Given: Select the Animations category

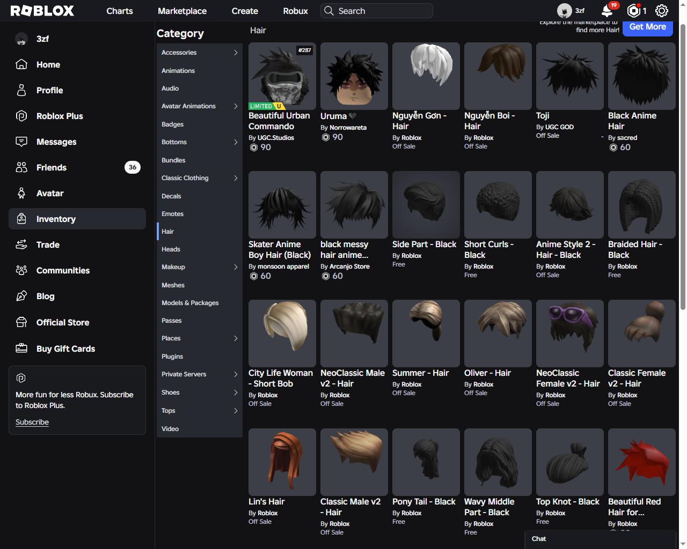Looking at the screenshot, I should tap(200, 71).
